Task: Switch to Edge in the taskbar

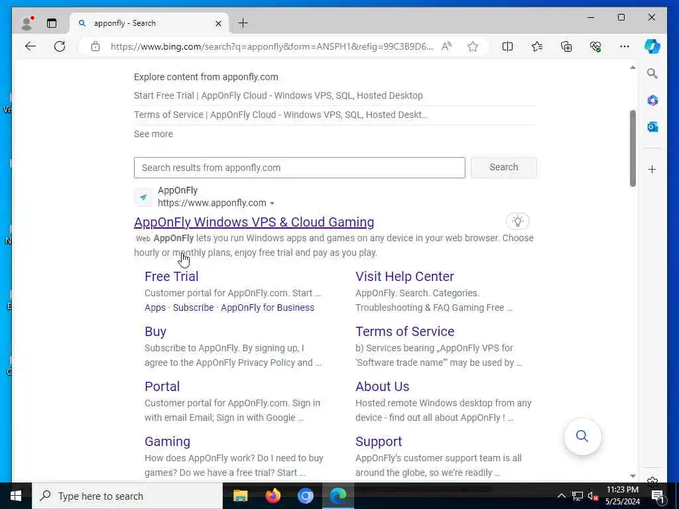Action: (338, 496)
